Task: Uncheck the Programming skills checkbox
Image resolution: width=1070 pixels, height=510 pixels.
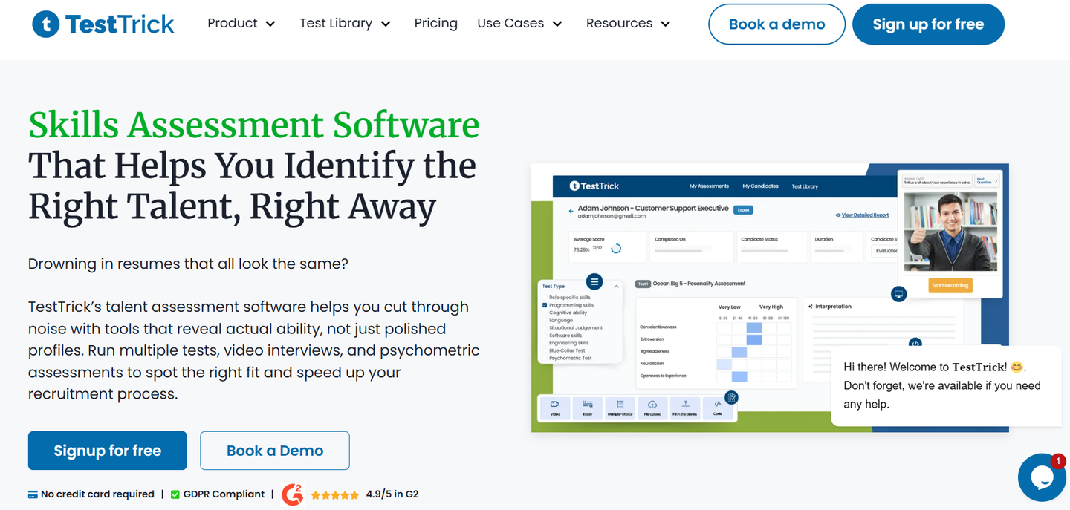Action: [x=545, y=305]
